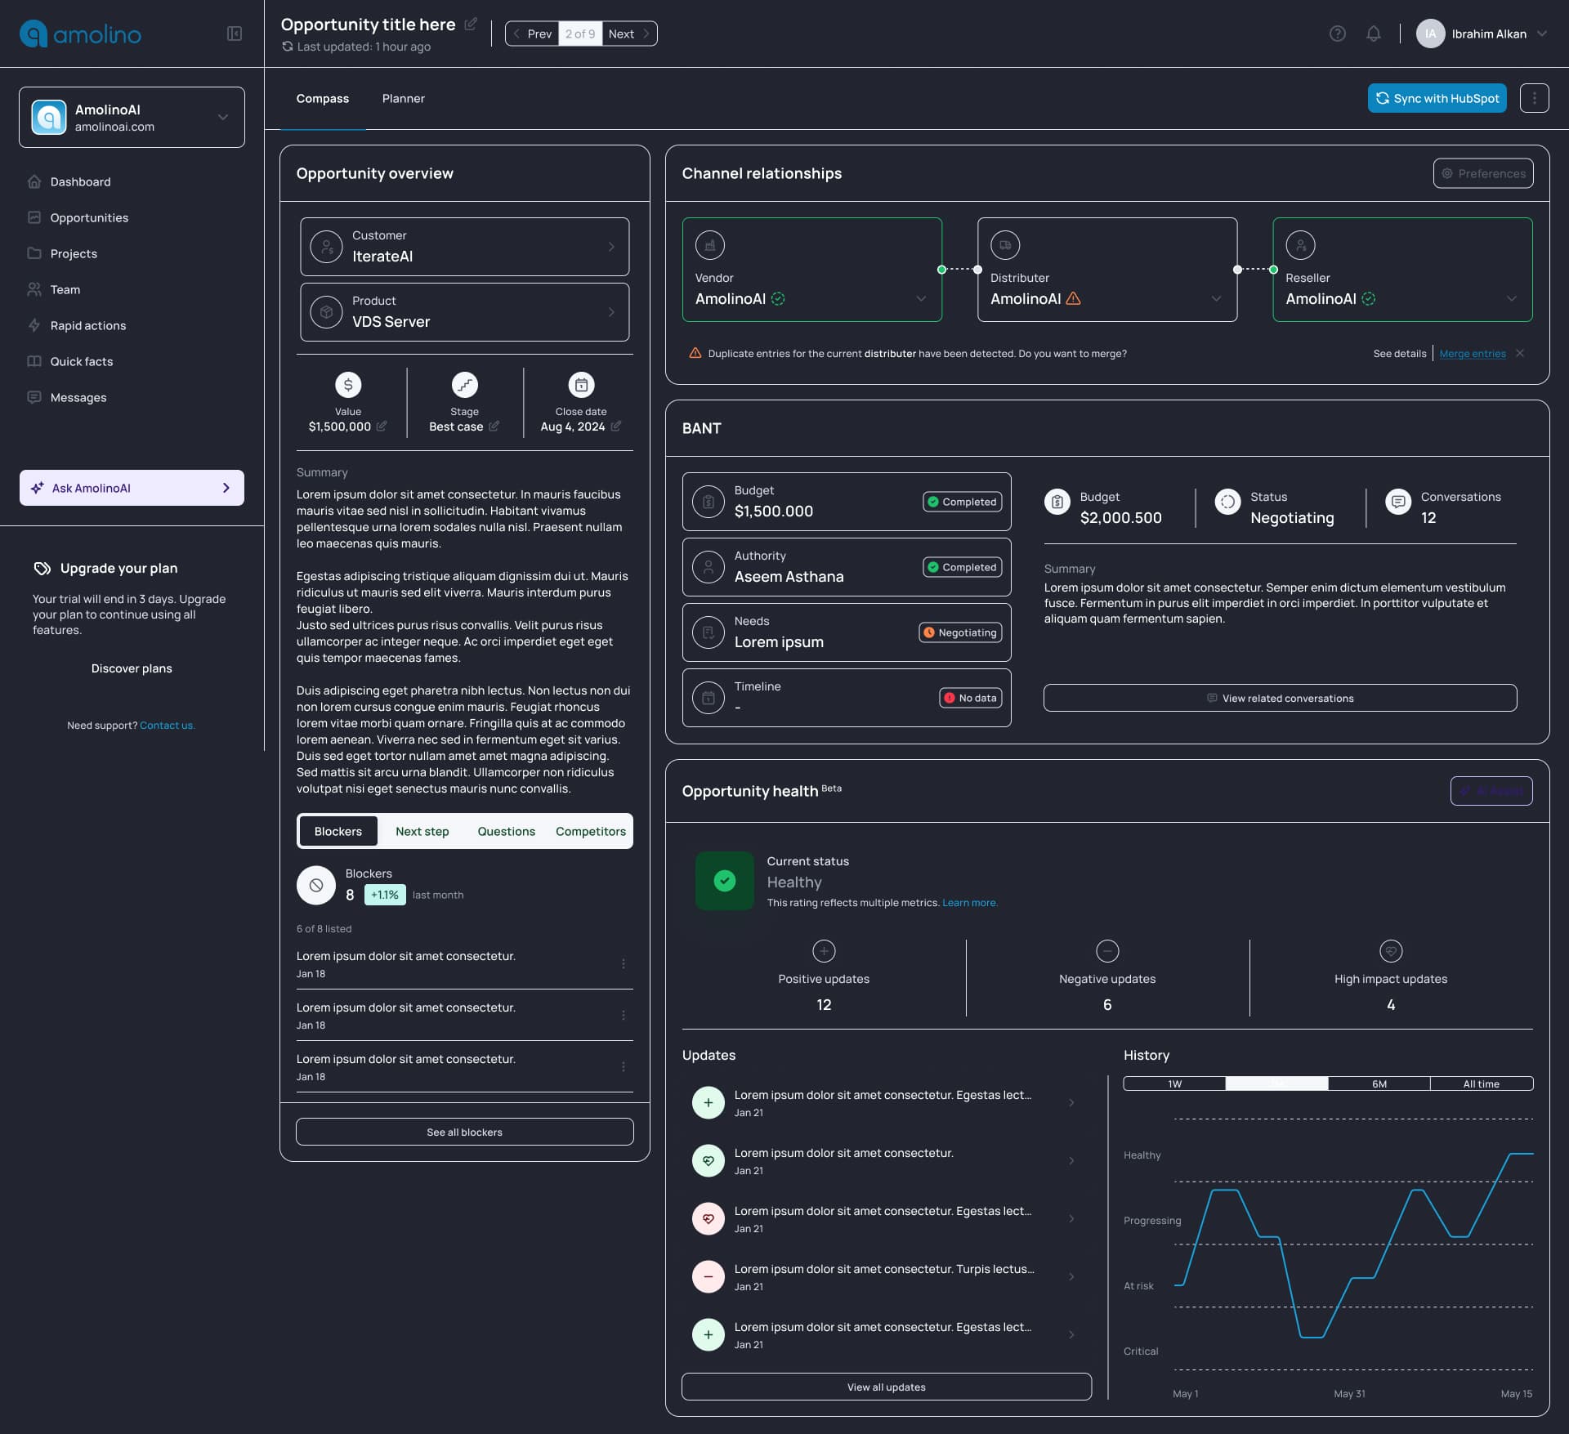Viewport: 1569px width, 1434px height.
Task: Select the Blockers tab
Action: [x=338, y=831]
